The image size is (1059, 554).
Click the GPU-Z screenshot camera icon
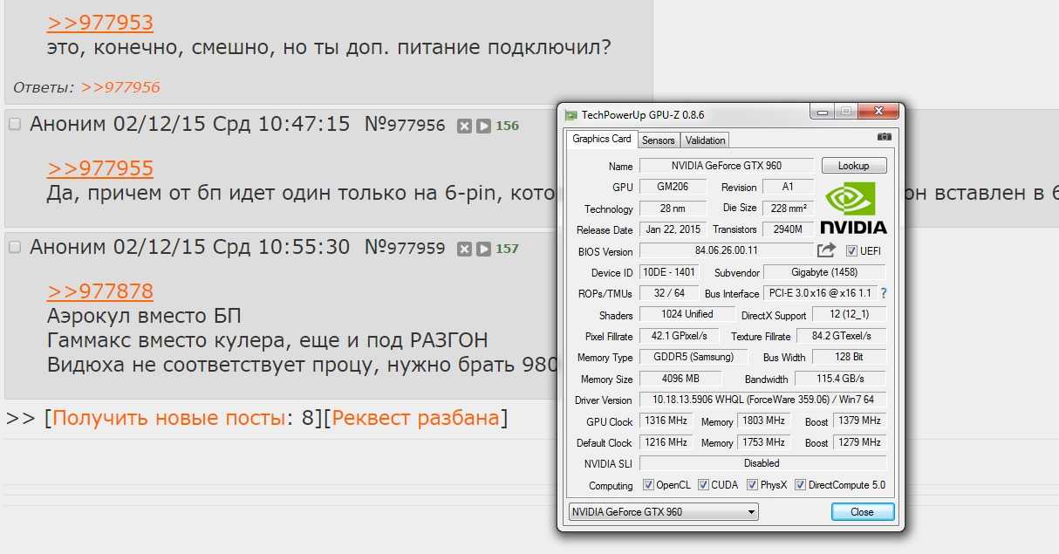point(885,137)
